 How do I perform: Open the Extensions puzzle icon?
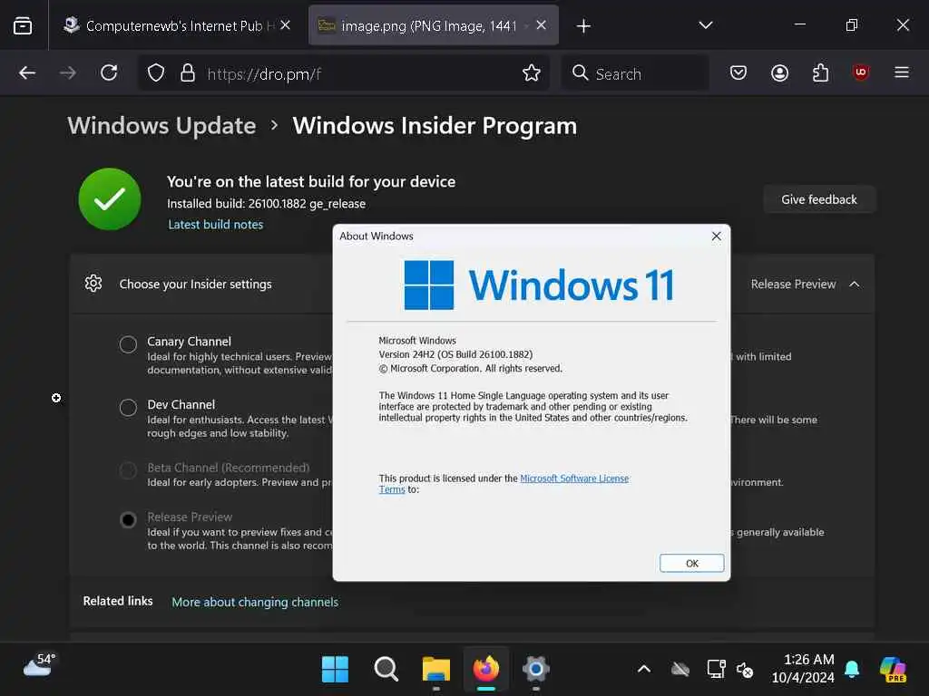[820, 72]
